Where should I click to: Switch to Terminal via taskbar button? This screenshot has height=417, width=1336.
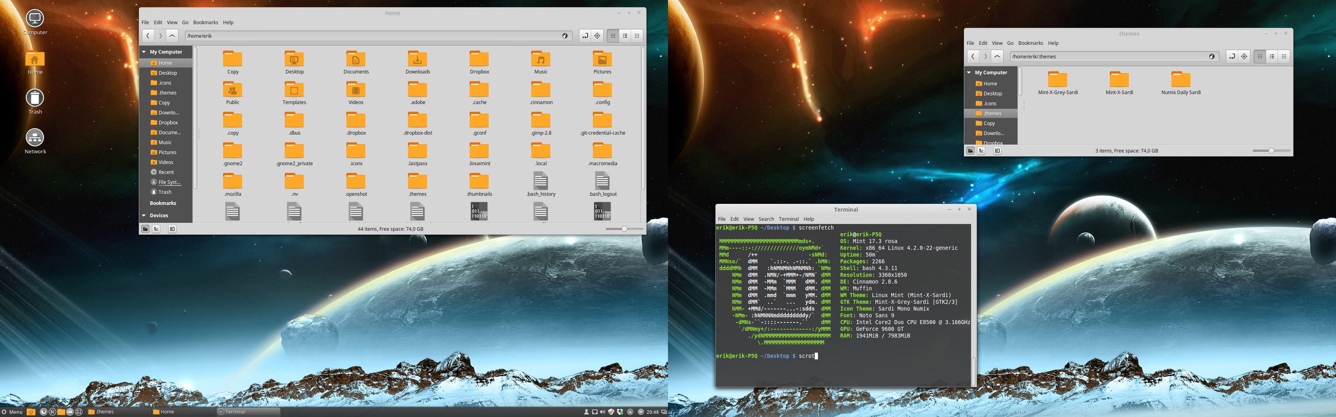point(248,412)
